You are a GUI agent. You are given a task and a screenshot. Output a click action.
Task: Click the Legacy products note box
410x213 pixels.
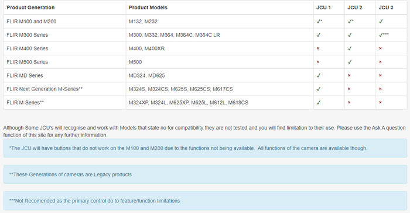(205, 174)
